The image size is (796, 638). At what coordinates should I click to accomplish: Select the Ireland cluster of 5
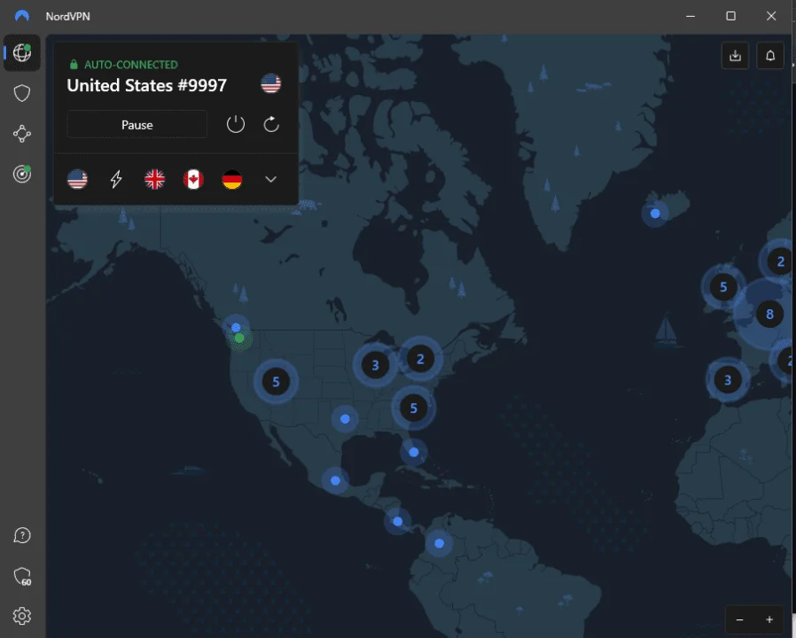coord(723,287)
